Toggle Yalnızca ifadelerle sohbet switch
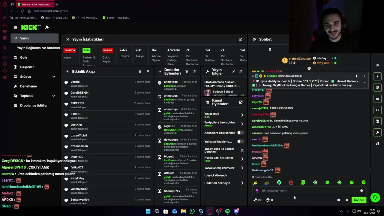This screenshot has height=216, width=384. pyautogui.click(x=240, y=141)
